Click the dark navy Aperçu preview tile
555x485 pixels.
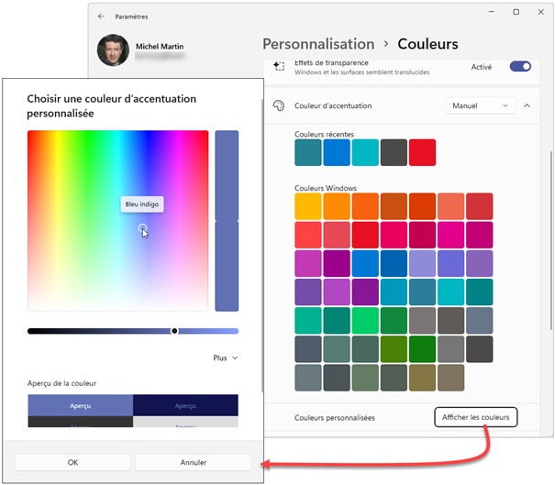click(185, 404)
